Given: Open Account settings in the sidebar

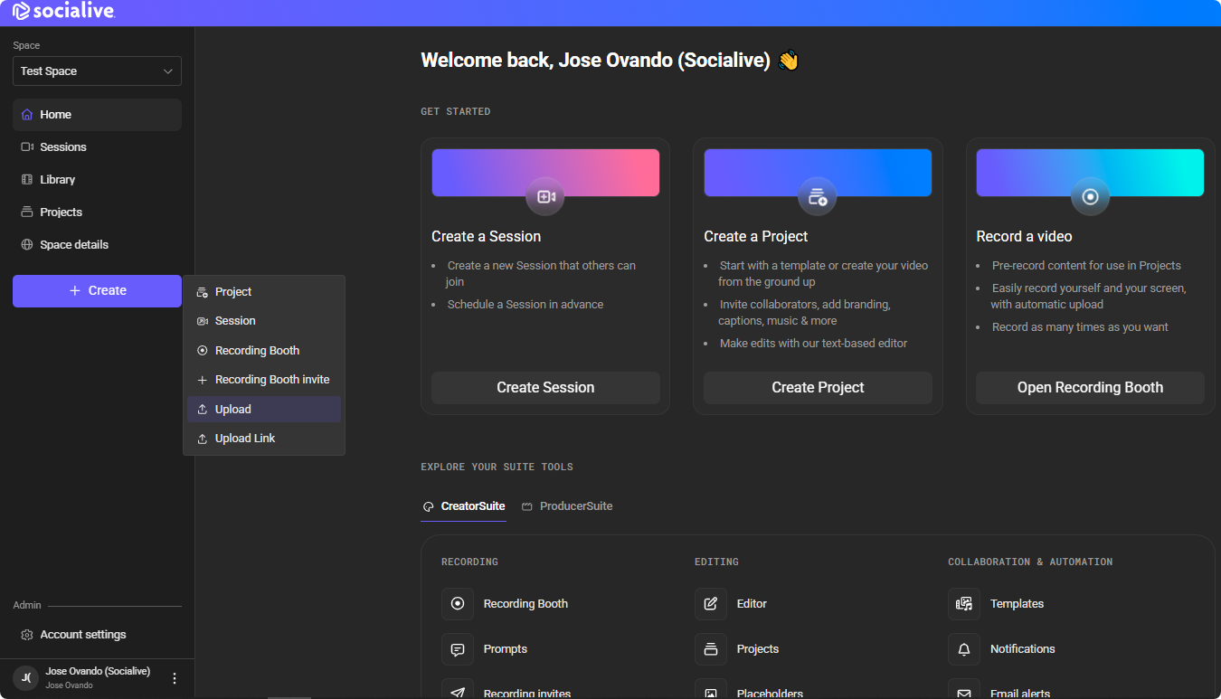Looking at the screenshot, I should click(x=97, y=635).
